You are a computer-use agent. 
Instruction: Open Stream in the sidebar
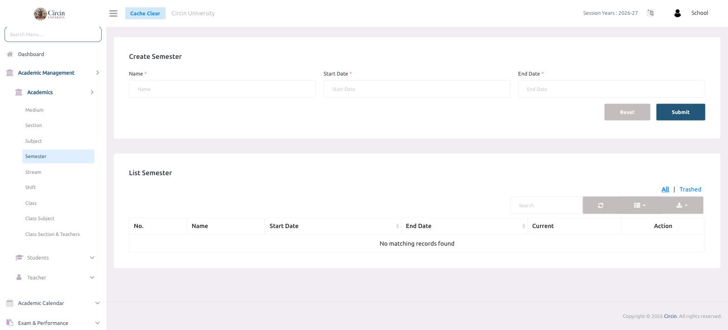pos(33,172)
